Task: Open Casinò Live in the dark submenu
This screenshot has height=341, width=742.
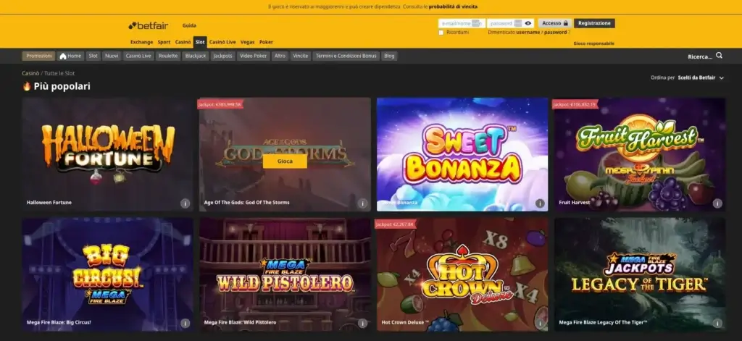Action: pos(138,56)
